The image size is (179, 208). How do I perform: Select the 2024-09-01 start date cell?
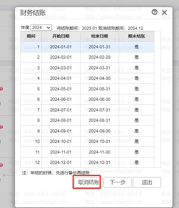[x=61, y=131]
